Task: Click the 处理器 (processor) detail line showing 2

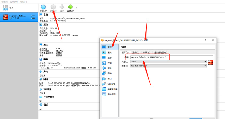Action: [x=45, y=31]
